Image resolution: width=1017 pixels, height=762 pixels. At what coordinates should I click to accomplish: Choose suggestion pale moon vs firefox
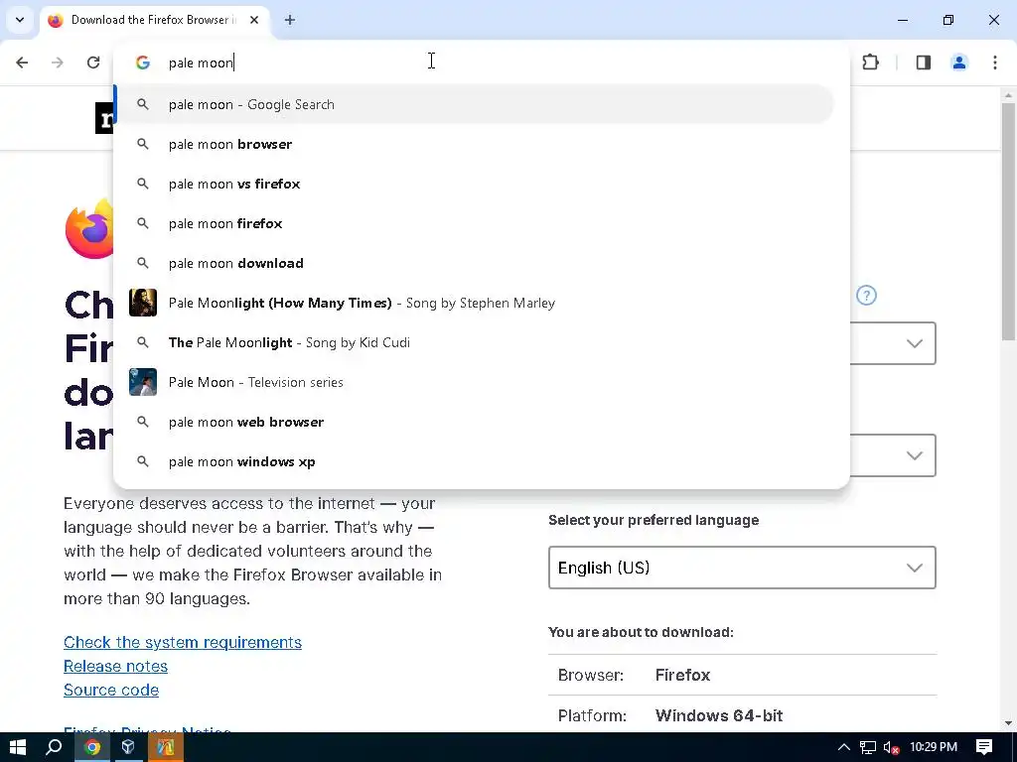[474, 184]
